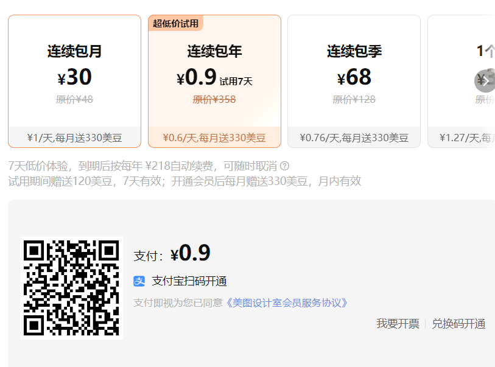Select the 连续包季 ¥68 plan card

(354, 81)
